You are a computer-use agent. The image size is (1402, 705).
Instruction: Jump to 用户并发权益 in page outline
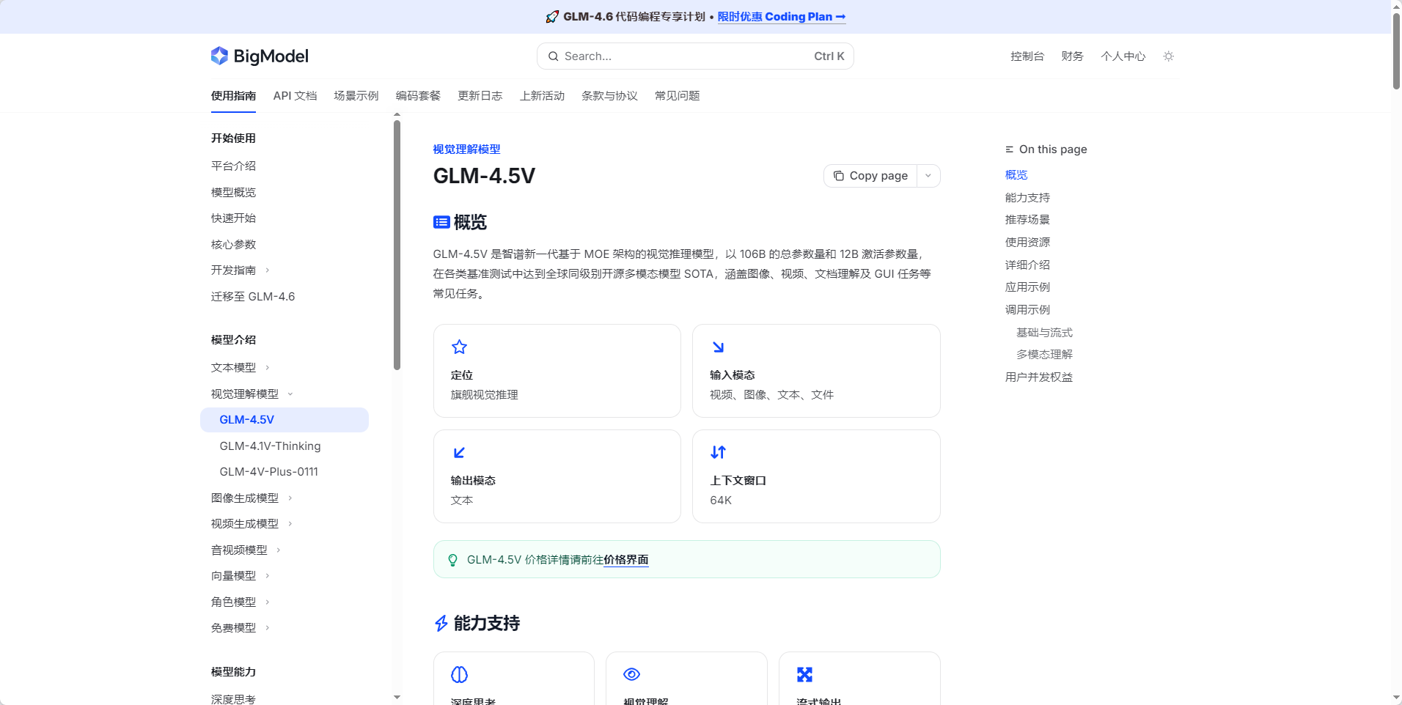coord(1039,377)
